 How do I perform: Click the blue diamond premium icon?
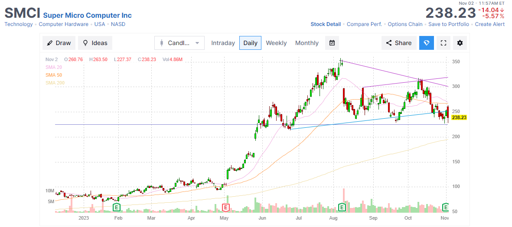click(427, 43)
